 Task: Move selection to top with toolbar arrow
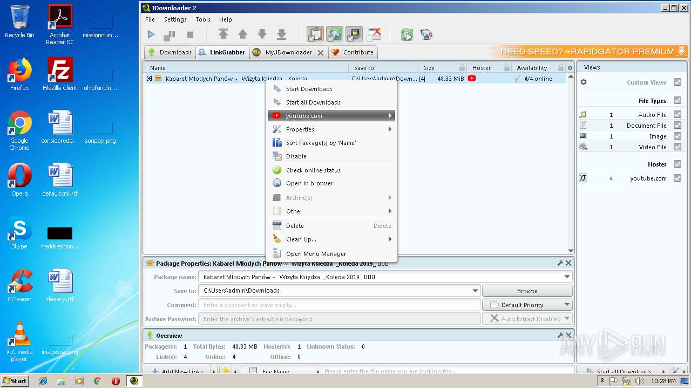click(223, 34)
